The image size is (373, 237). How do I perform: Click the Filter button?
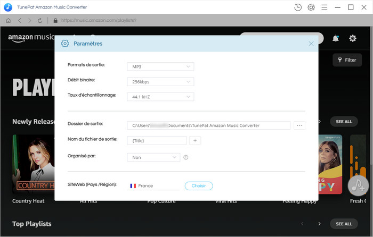[x=347, y=60]
